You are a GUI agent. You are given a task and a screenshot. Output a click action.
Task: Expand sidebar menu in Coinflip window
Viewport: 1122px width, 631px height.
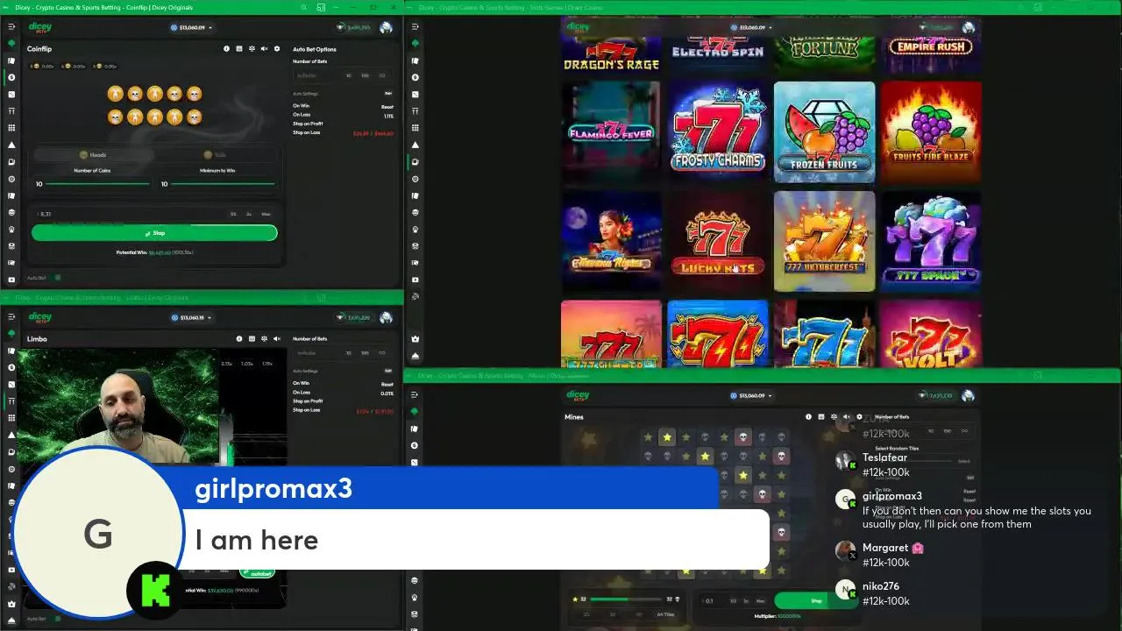11,27
